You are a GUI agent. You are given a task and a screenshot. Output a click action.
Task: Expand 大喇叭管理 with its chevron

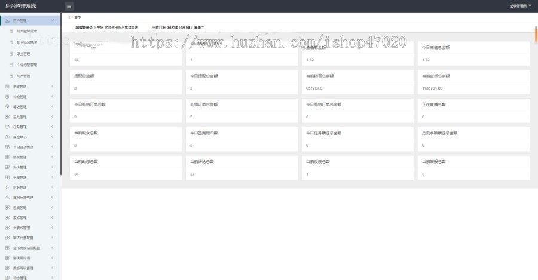point(53,227)
